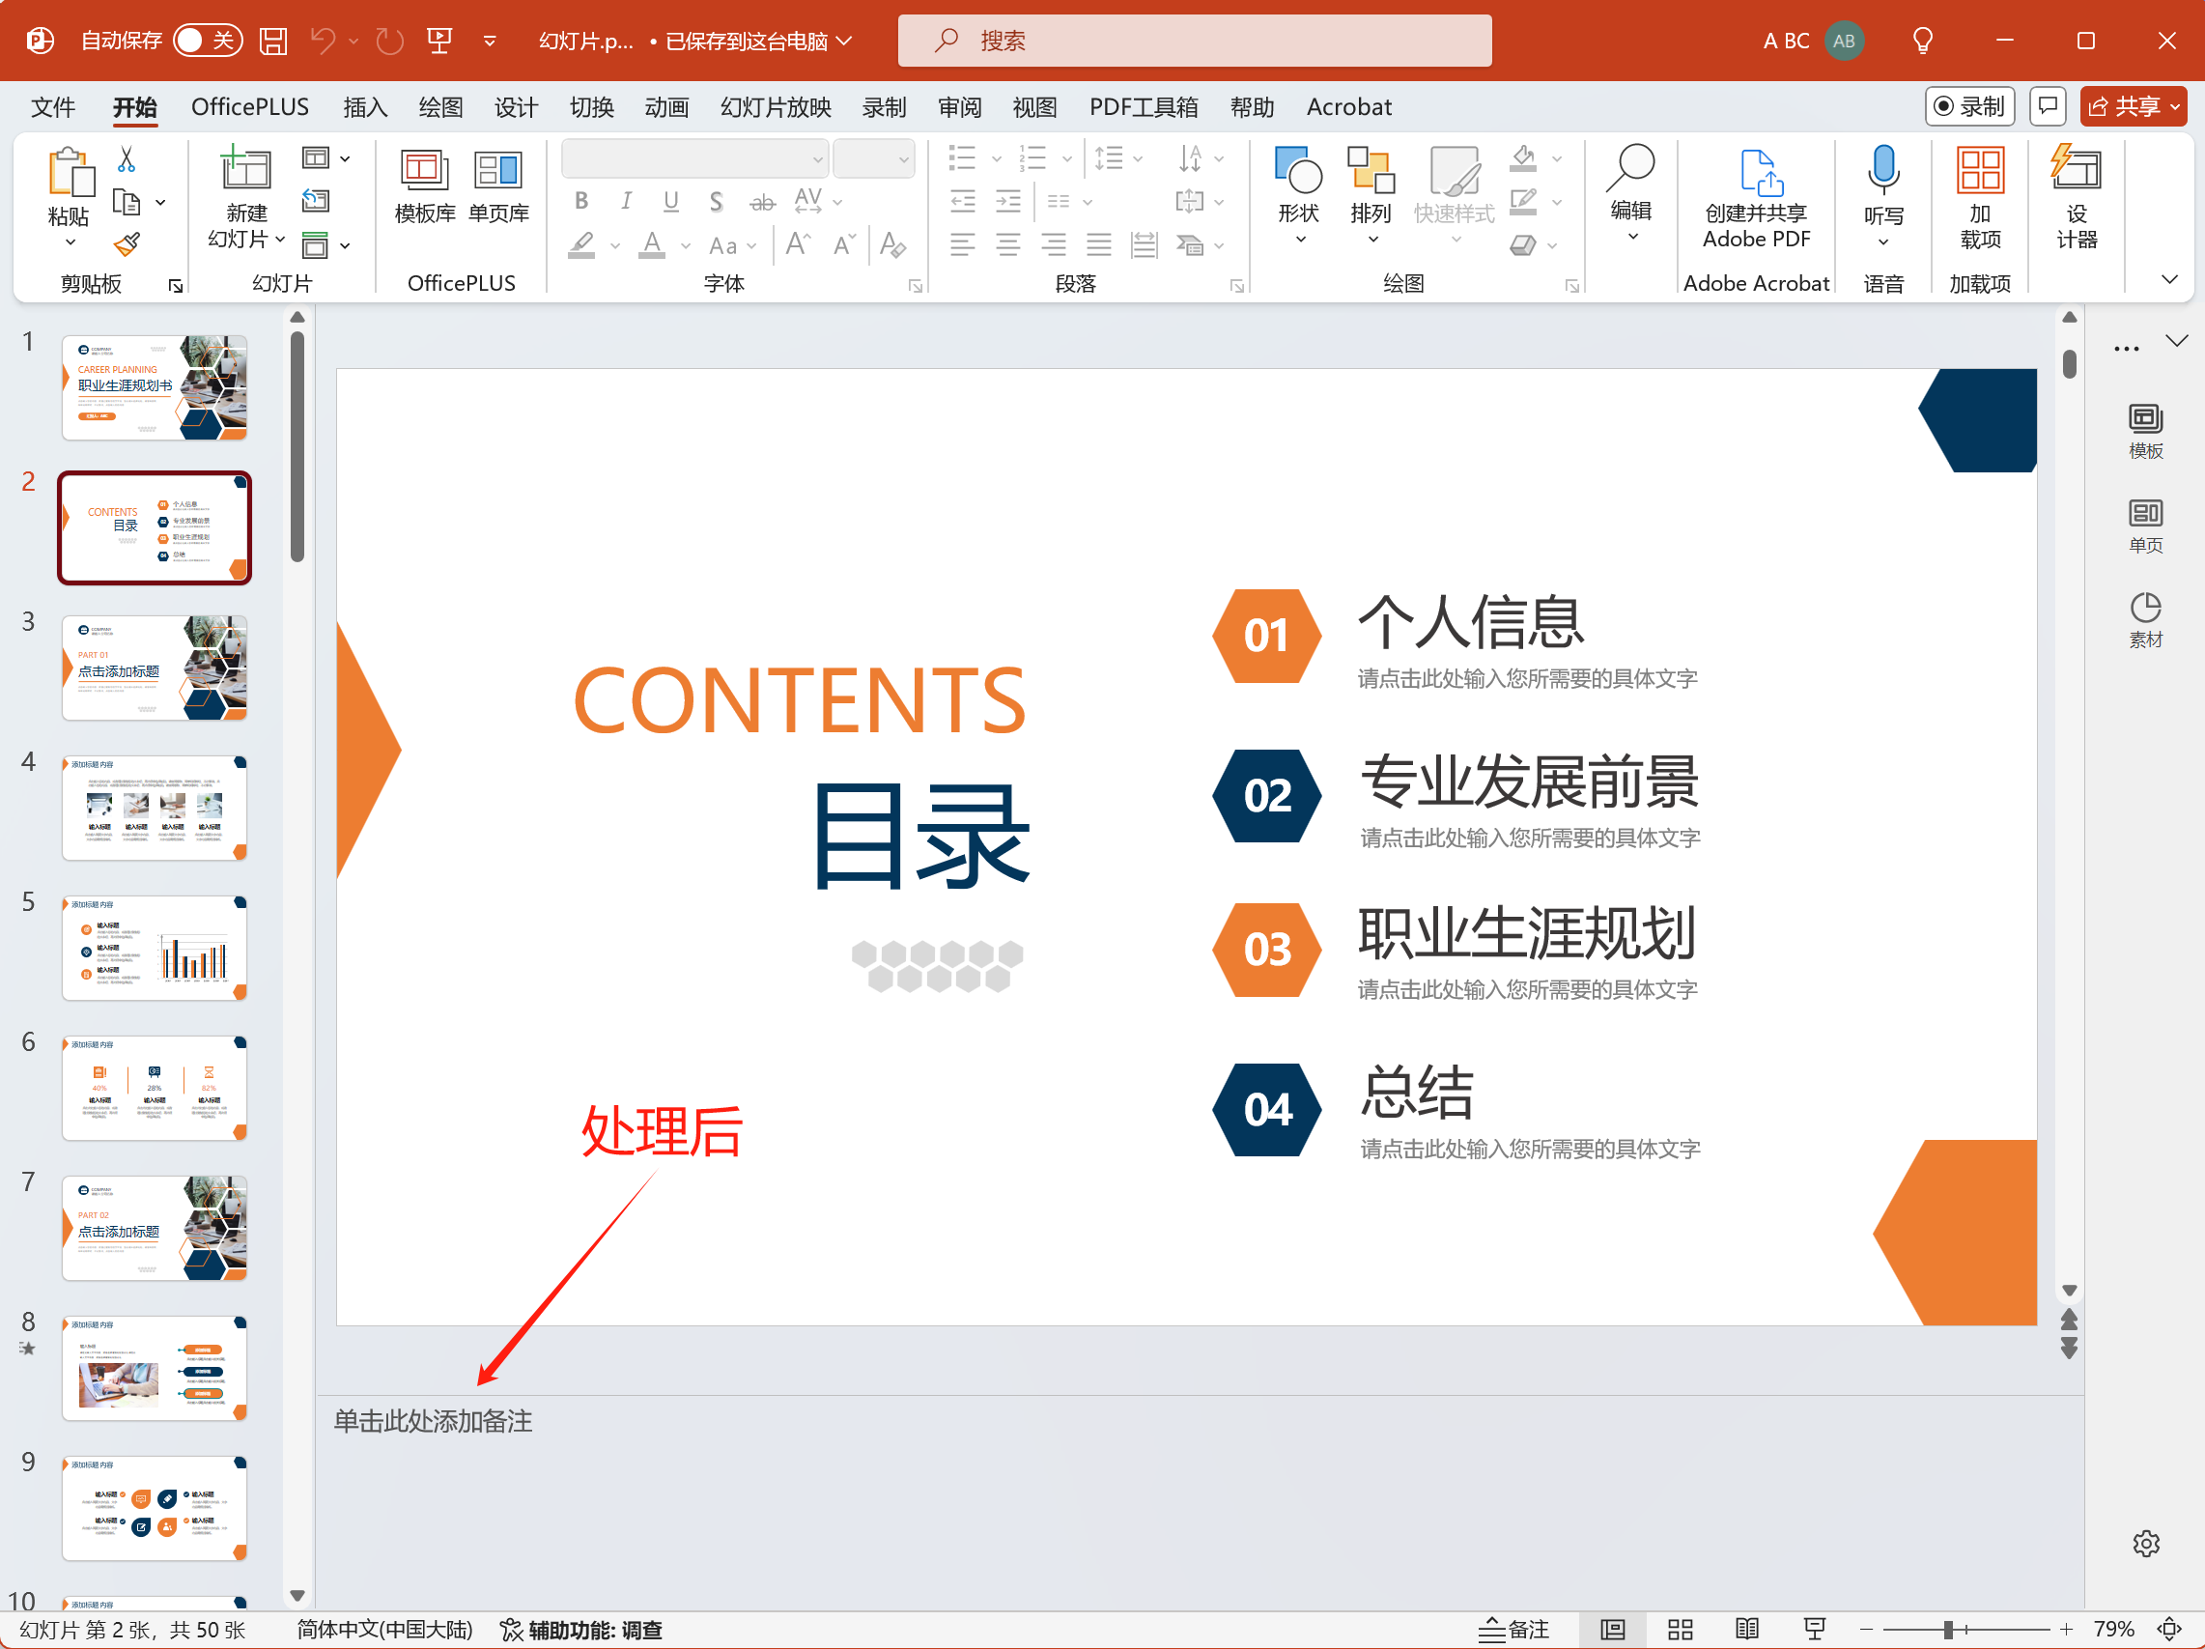Select slide 5 thumbnail in the pane
Screen dimensions: 2205x1649
(155, 946)
